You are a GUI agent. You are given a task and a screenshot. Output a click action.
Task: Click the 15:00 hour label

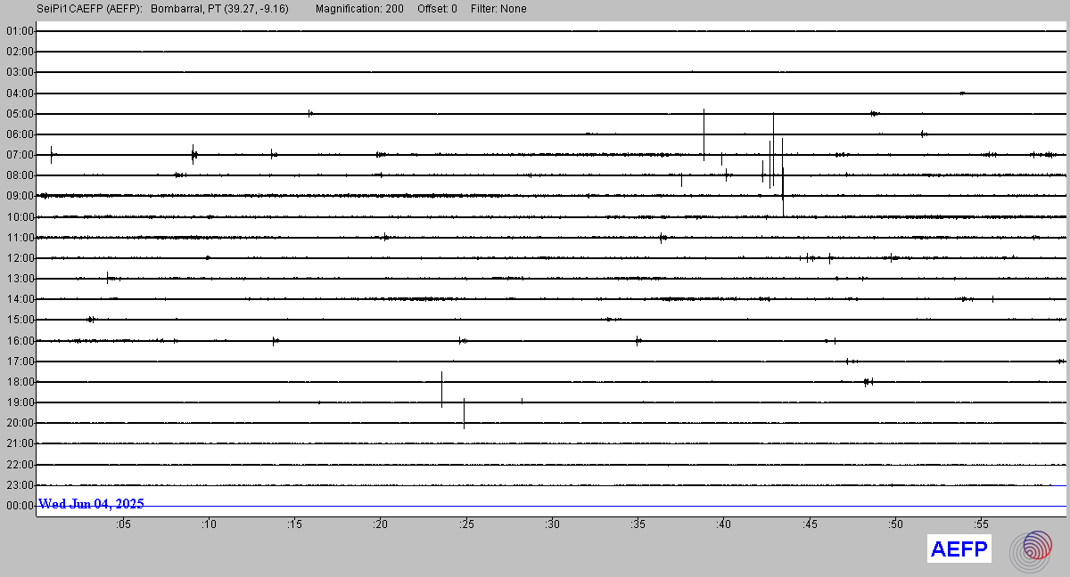point(20,320)
